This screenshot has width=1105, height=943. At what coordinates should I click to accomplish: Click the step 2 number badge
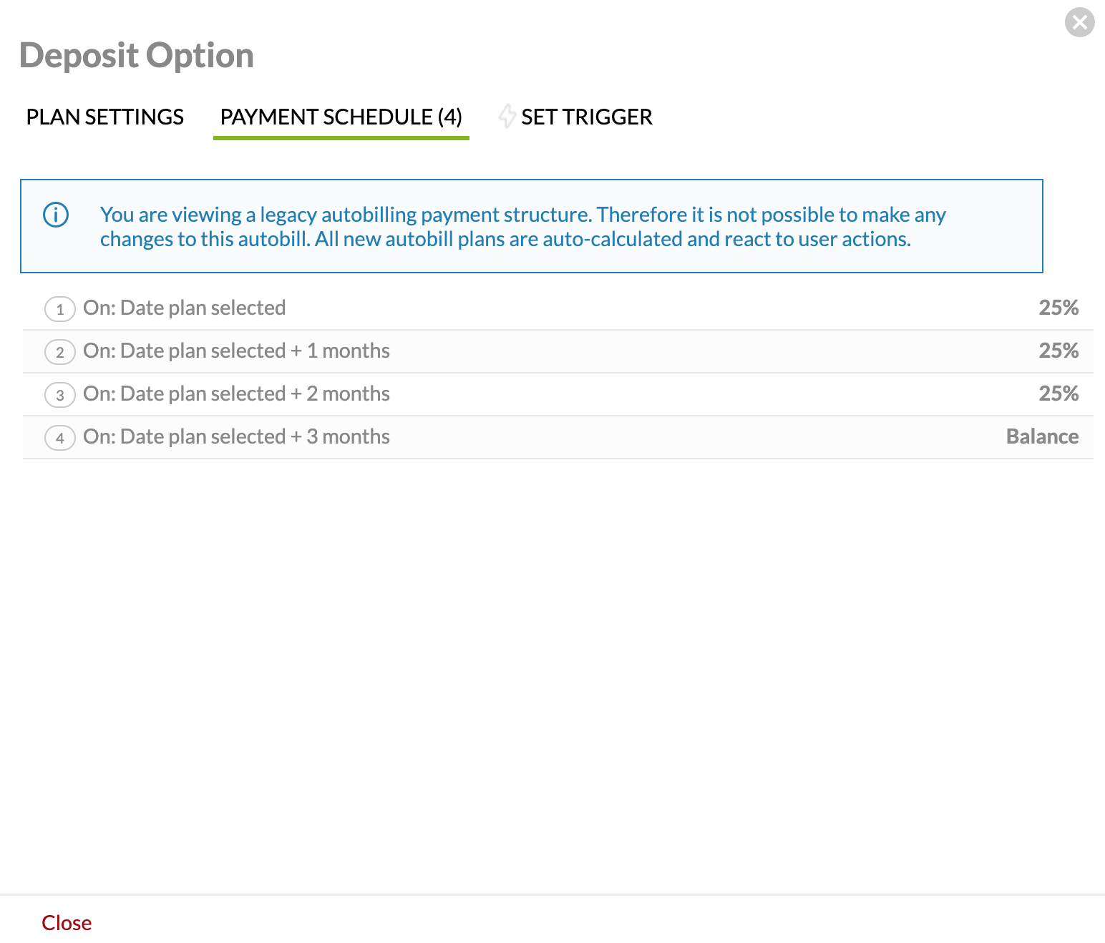click(x=60, y=352)
